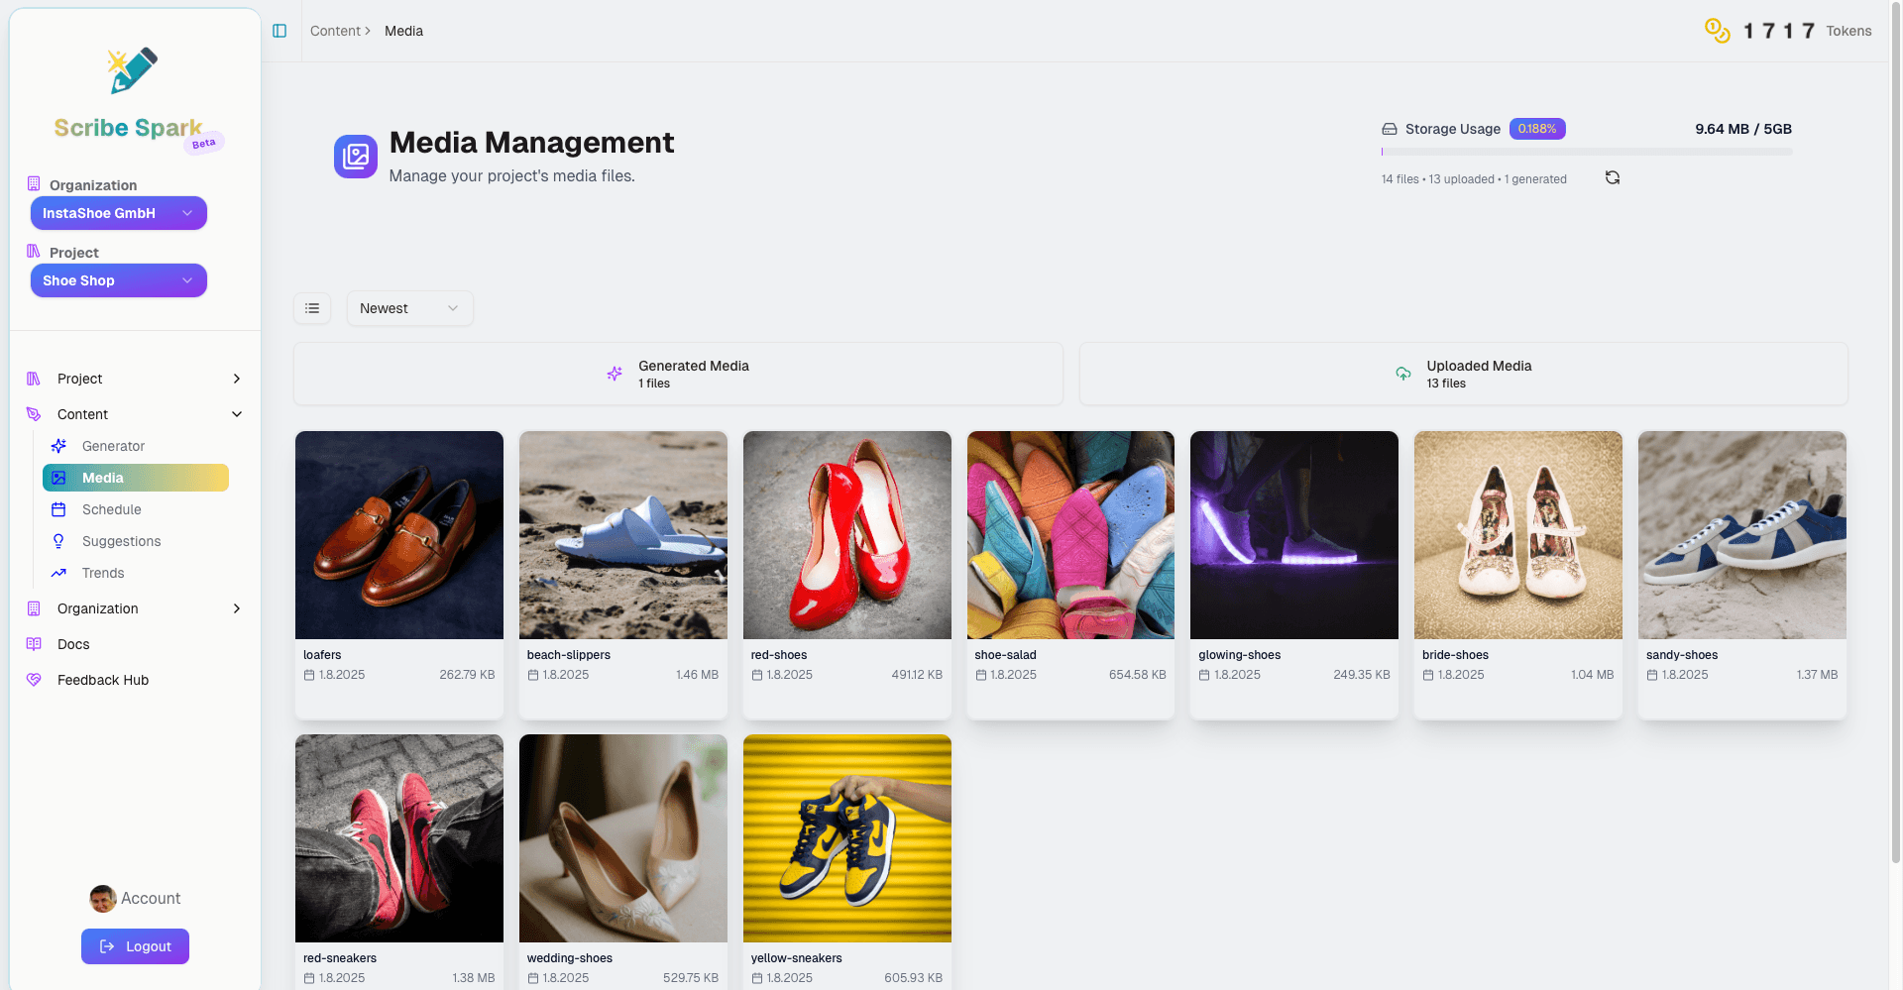The width and height of the screenshot is (1903, 990).
Task: Log out of Scribe Spark
Action: coord(135,946)
